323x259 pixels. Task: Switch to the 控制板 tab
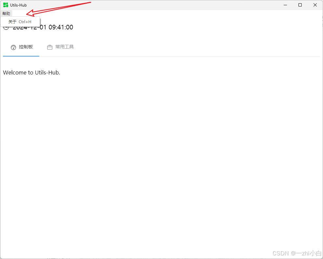21,47
